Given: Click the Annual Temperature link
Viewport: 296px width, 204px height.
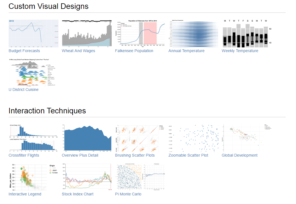Looking at the screenshot, I should [x=186, y=51].
